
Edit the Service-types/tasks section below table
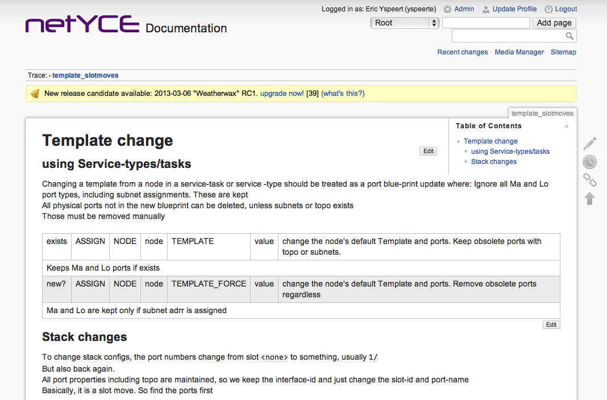tap(551, 325)
